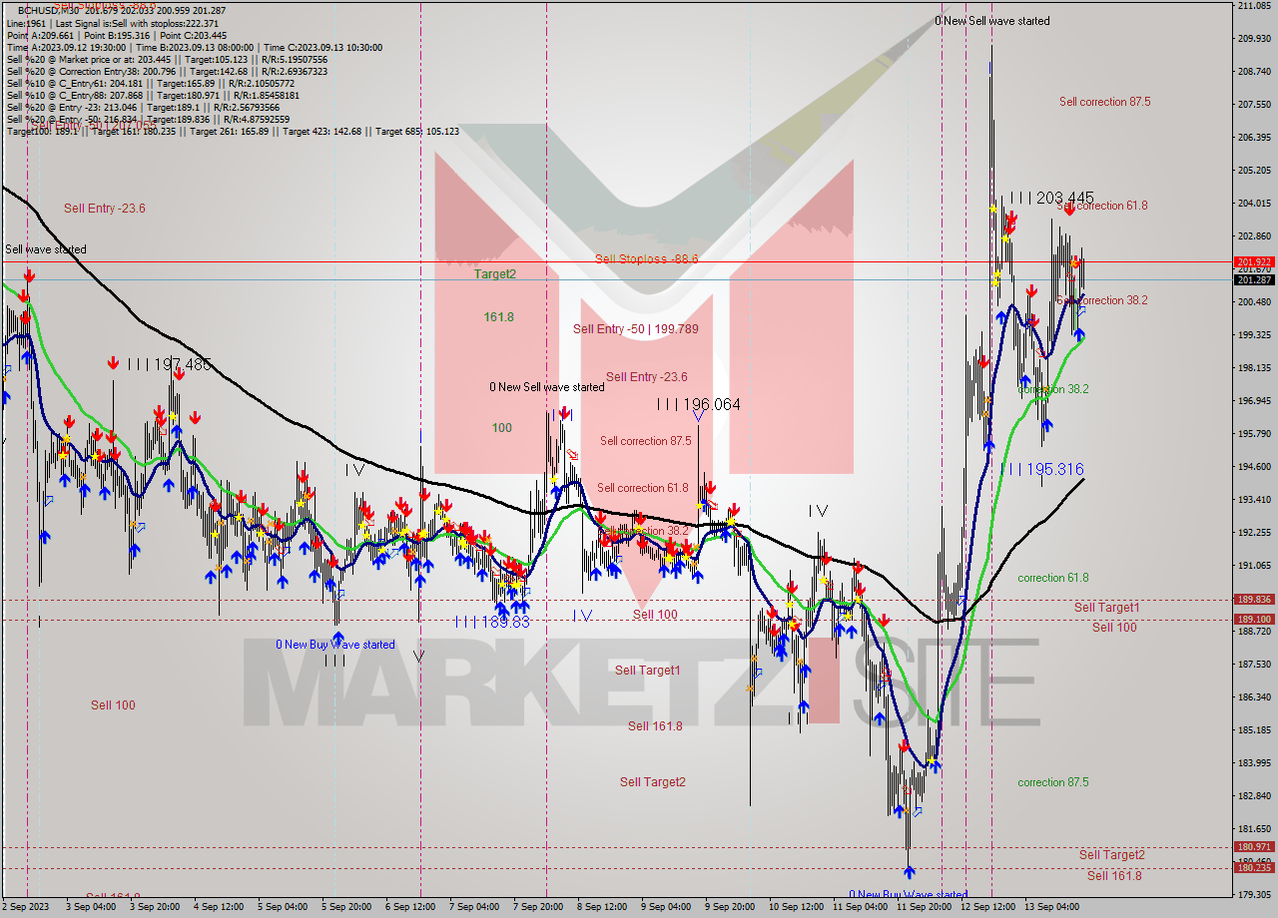The width and height of the screenshot is (1278, 918).
Task: Click the 207.550 price scale value
Action: [x=1254, y=105]
